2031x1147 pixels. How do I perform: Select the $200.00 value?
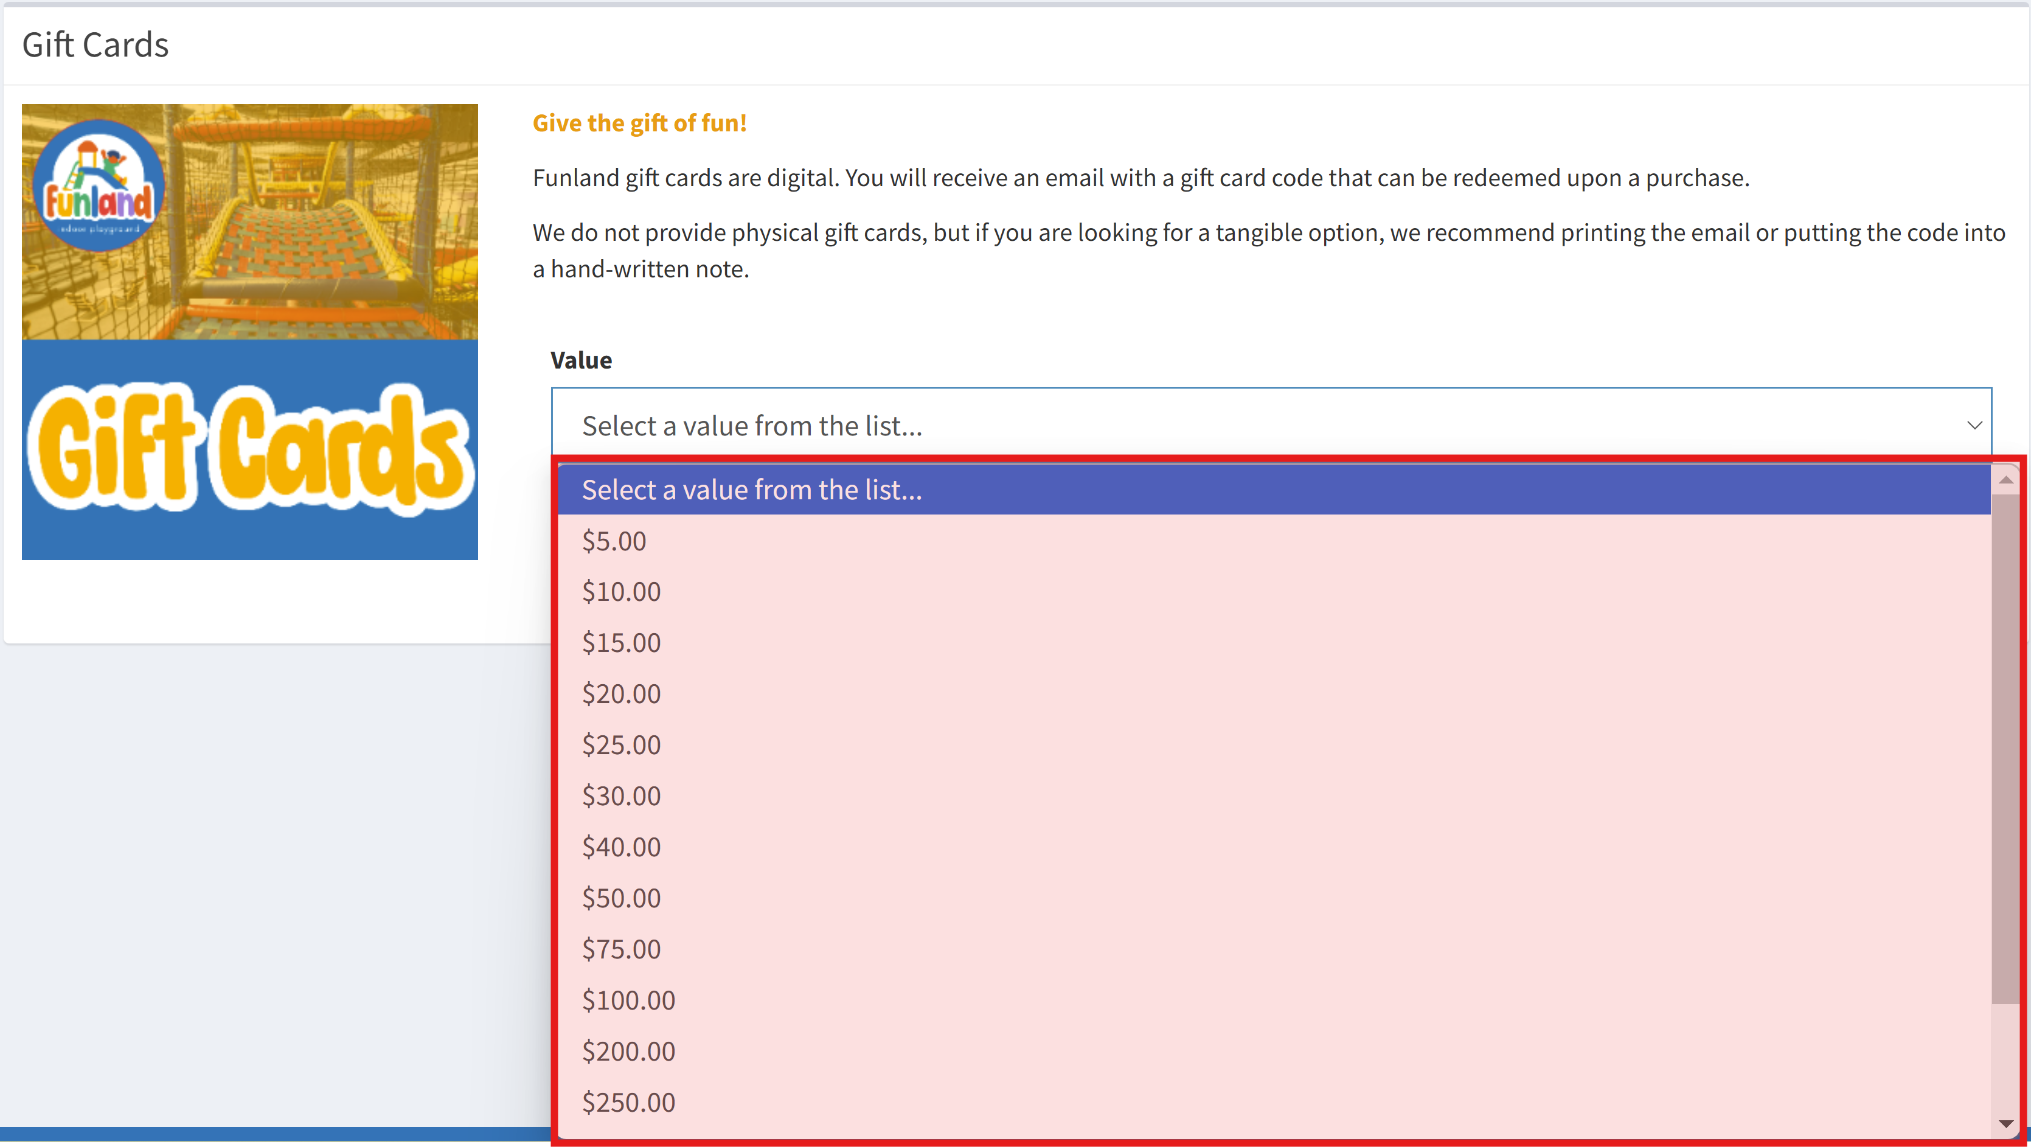pos(1274,1051)
